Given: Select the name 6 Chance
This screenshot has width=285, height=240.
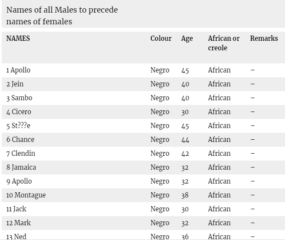Looking at the screenshot, I should (x=20, y=140).
